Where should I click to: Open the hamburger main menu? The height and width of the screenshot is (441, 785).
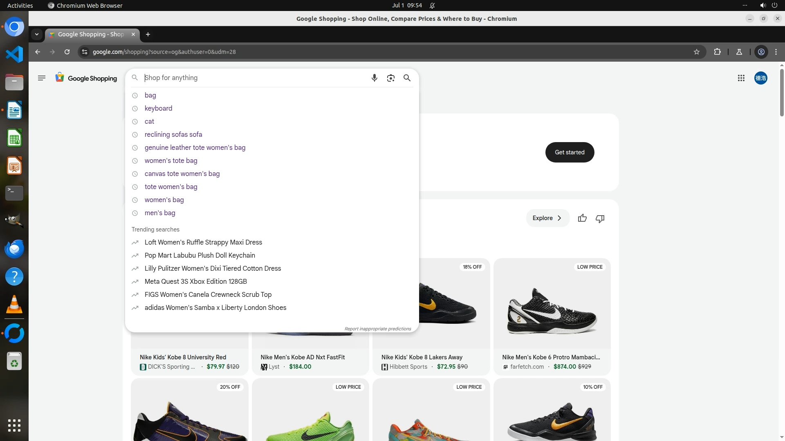click(41, 78)
